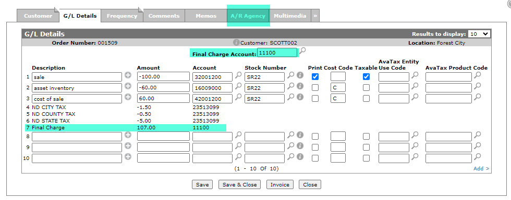Image resolution: width=511 pixels, height=200 pixels.
Task: Search account for 42001200 row
Action: [x=239, y=97]
